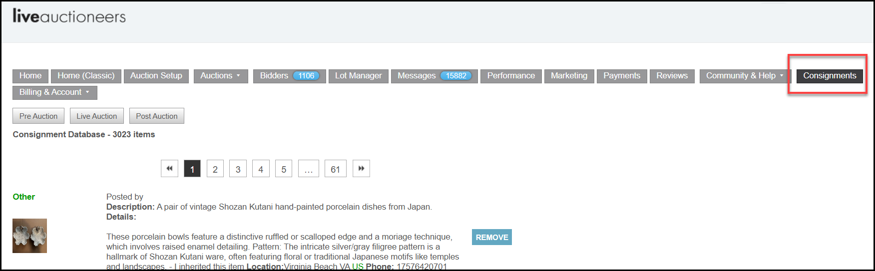Click the REMOVE button for Kutani dishes

coord(492,237)
